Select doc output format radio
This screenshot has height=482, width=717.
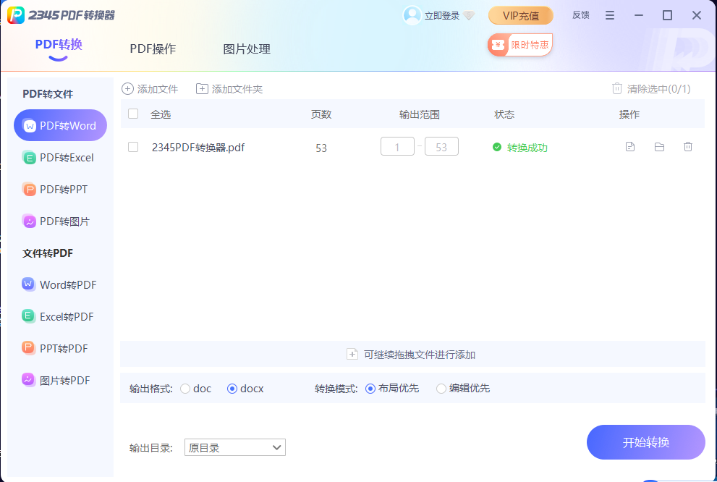(185, 389)
